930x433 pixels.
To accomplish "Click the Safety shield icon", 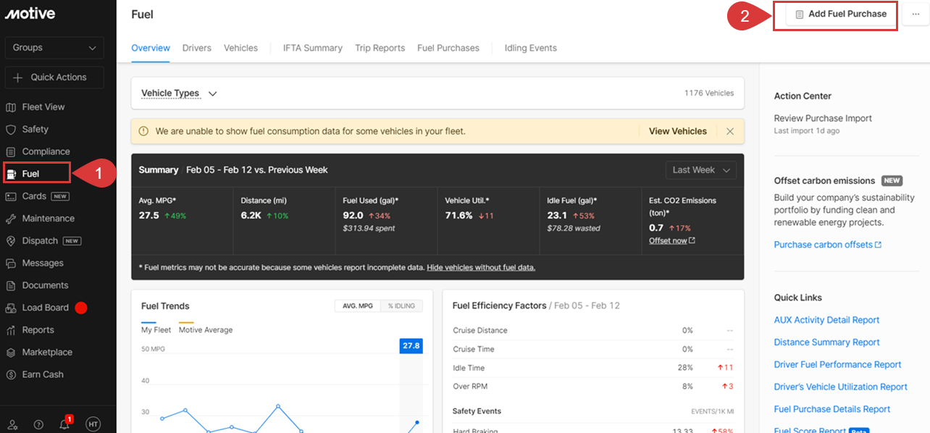I will [x=11, y=130].
